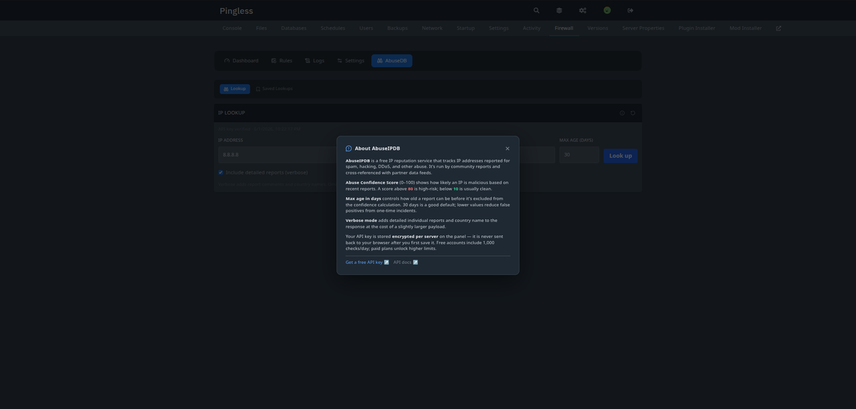Viewport: 856px width, 409px height.
Task: Switch to the firewall Logs sub-tab
Action: coord(315,61)
